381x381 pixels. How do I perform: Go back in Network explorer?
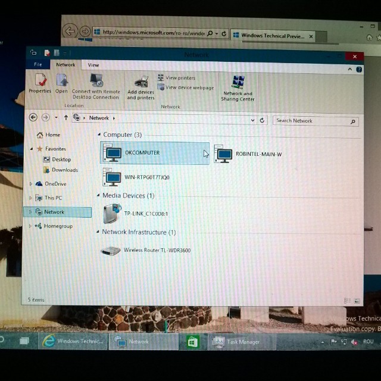(x=33, y=117)
